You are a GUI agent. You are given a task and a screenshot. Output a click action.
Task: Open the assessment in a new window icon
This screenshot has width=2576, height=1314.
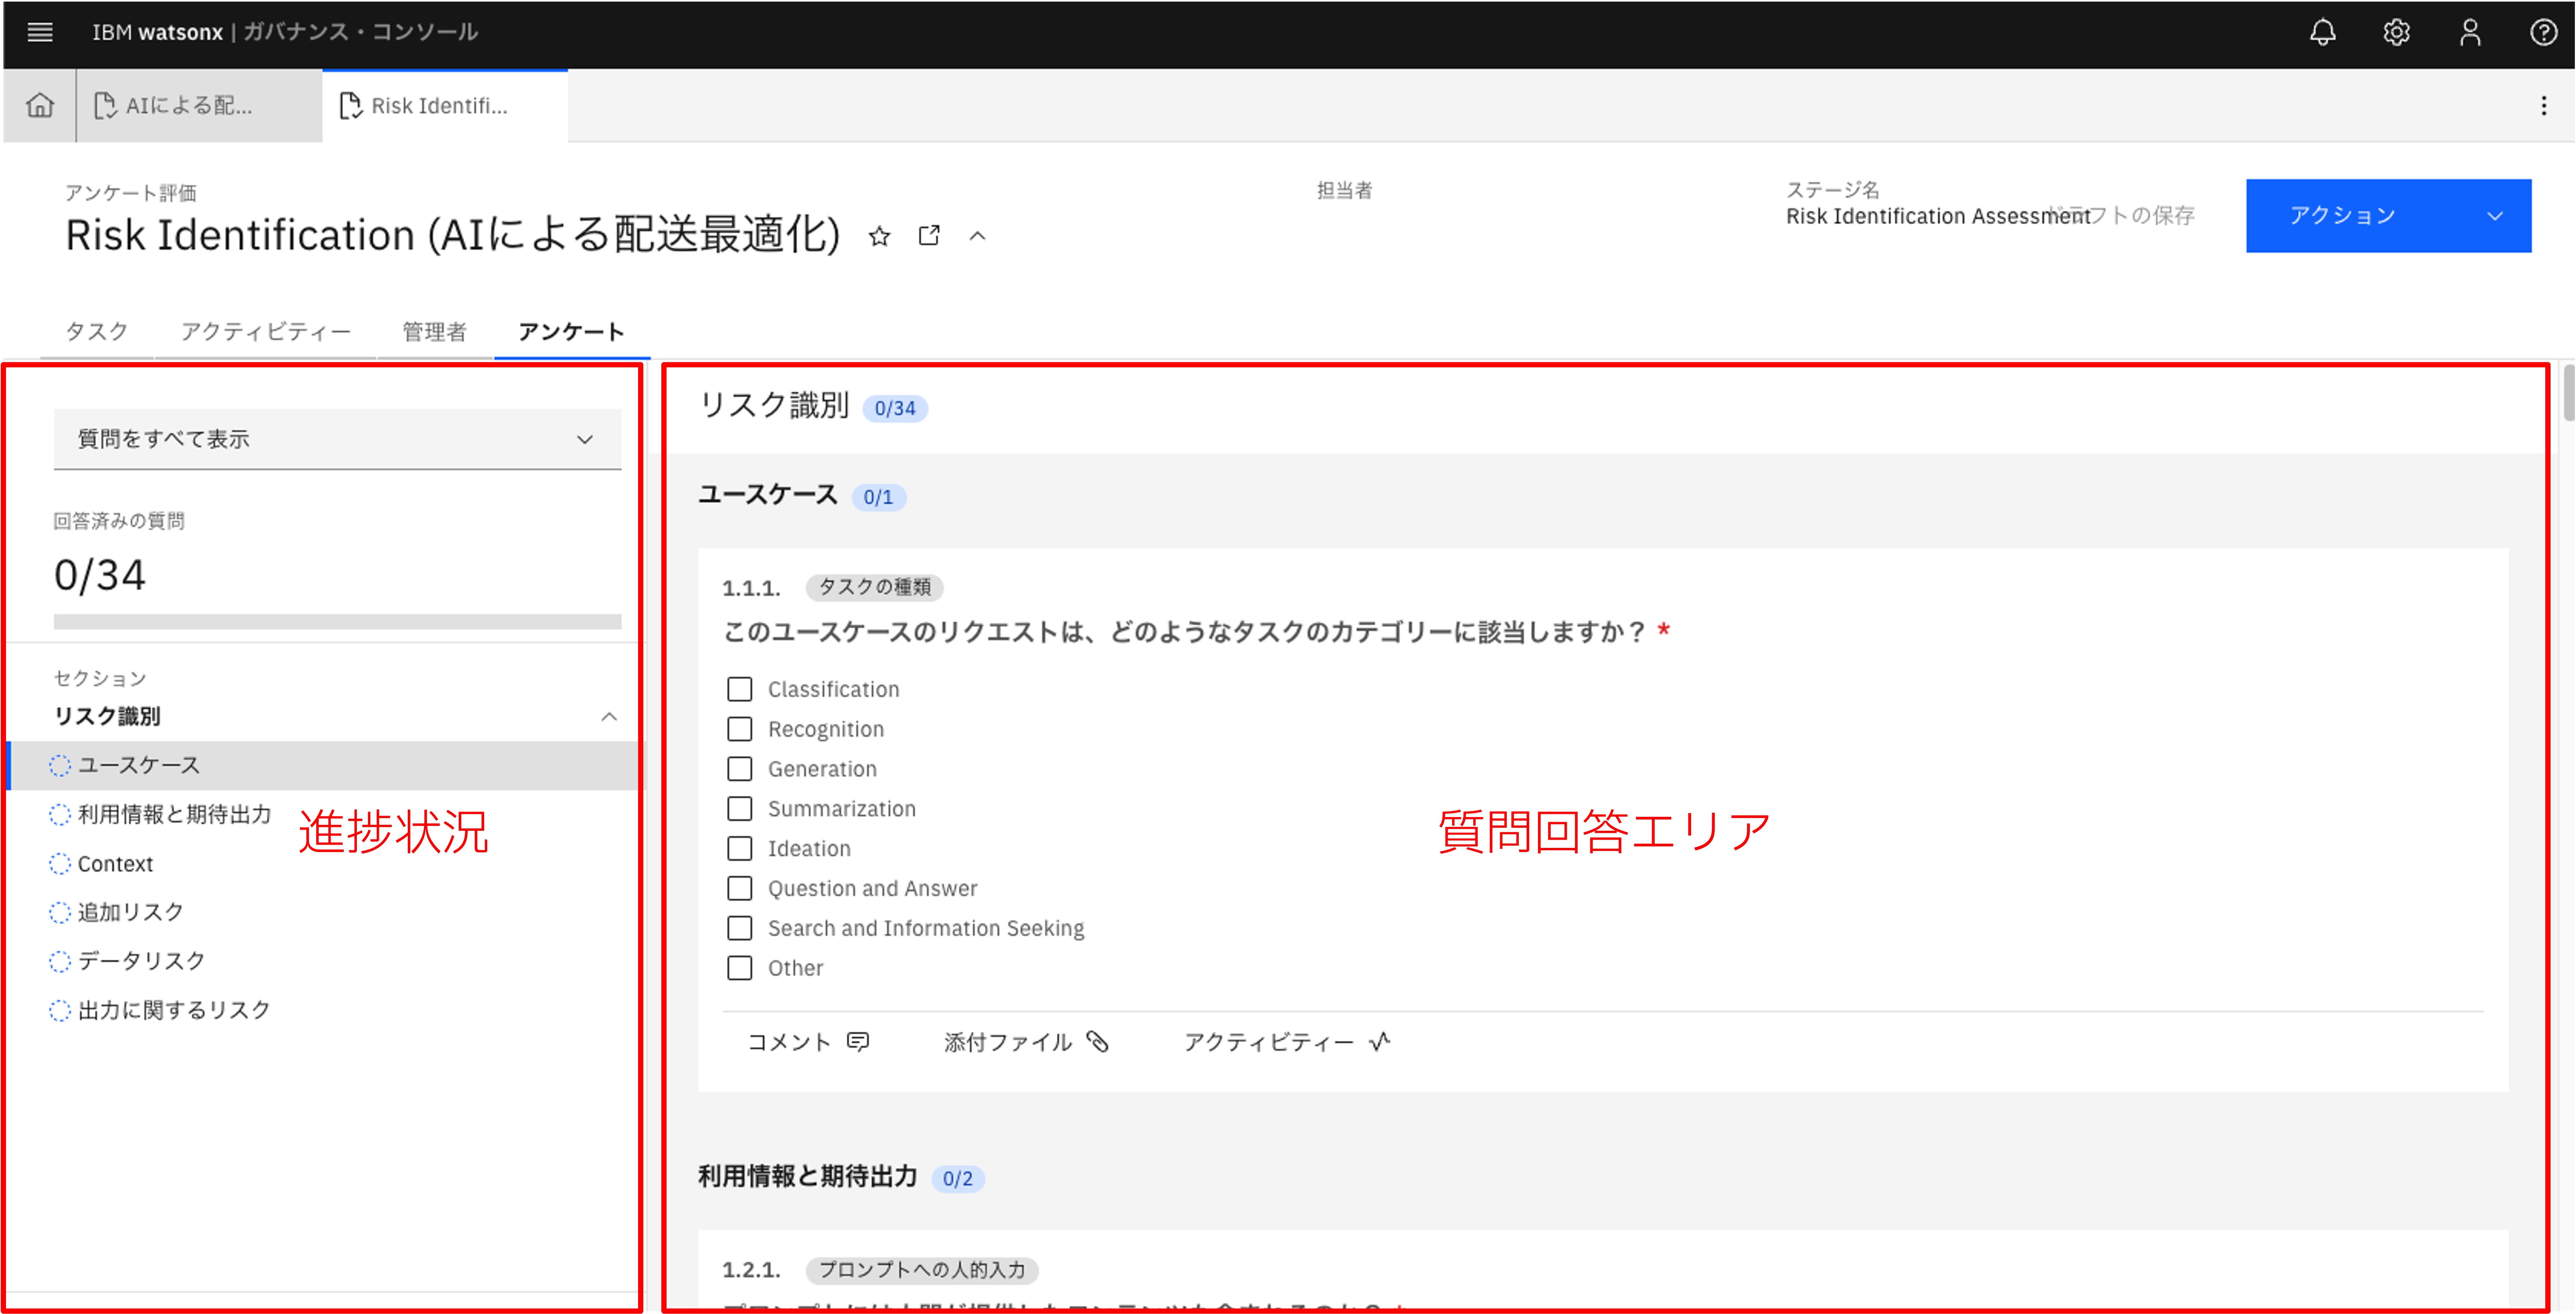pos(929,236)
